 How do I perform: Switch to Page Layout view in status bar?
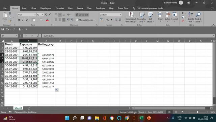tap(176, 112)
